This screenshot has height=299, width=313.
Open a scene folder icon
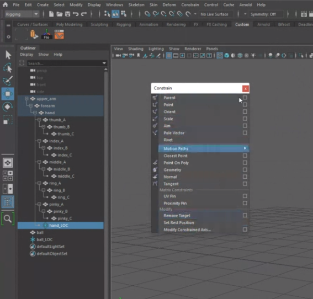[x=59, y=14]
